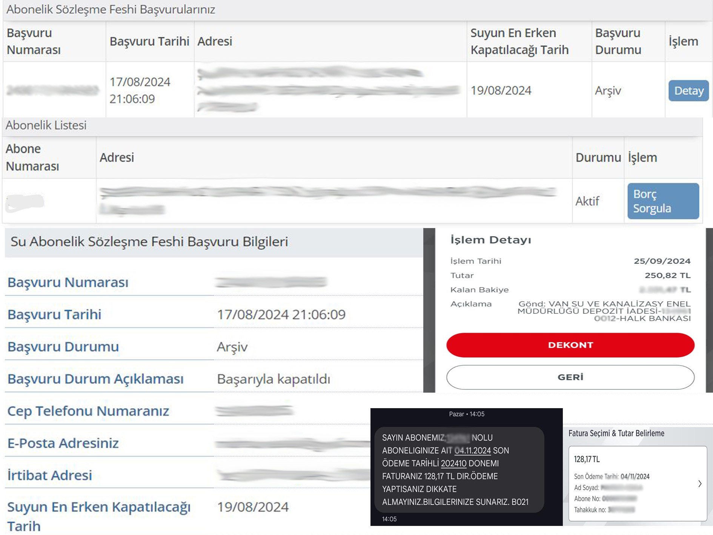Image resolution: width=713 pixels, height=535 pixels.
Task: Select the İrtibat Adresi label
Action: [x=50, y=475]
